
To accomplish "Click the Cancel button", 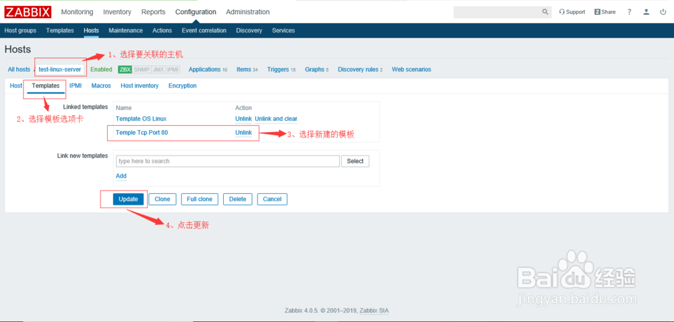I will pyautogui.click(x=272, y=199).
